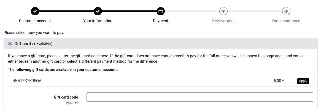Click the Gift card payment method heading
This screenshot has width=321, height=112.
tap(23, 44)
